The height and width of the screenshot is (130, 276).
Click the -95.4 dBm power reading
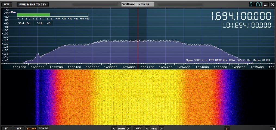click(24, 23)
